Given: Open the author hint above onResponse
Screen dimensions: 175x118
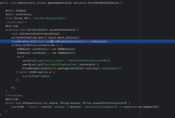Looking at the screenshot, I should (x=14, y=95).
